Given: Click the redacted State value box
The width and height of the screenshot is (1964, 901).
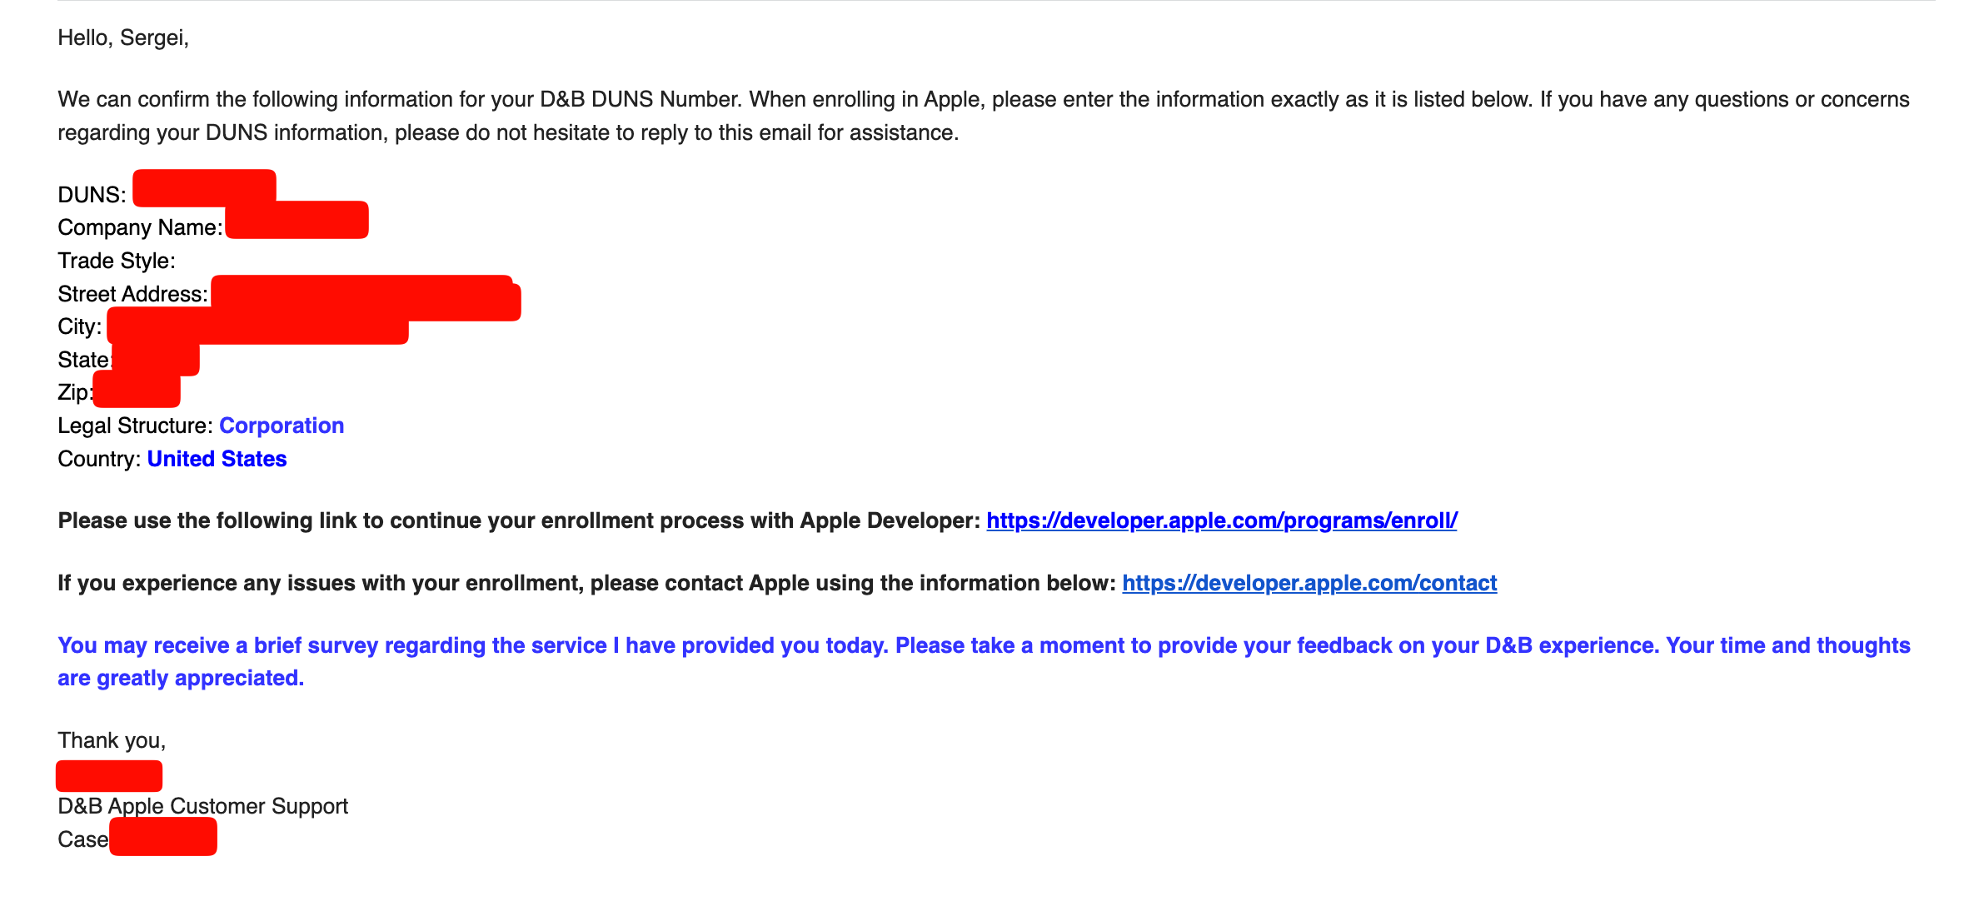Looking at the screenshot, I should (x=156, y=359).
